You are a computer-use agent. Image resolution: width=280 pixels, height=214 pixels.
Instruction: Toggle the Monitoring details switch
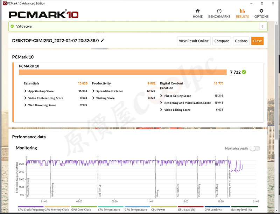tap(255, 149)
